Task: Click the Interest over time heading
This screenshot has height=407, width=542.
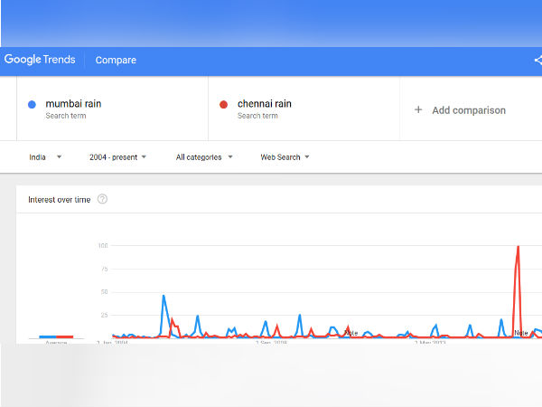Action: click(60, 200)
